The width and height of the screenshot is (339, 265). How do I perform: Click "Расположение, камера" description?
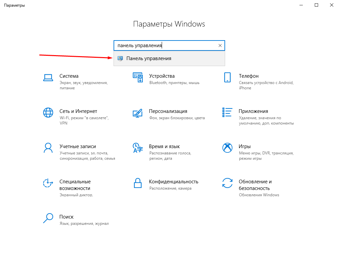click(x=170, y=189)
